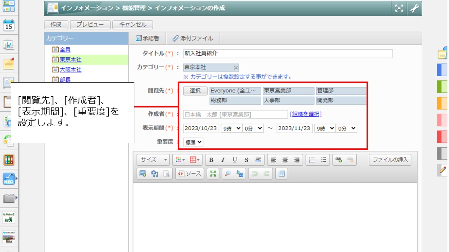Click the 組織を選択 link

(306, 114)
